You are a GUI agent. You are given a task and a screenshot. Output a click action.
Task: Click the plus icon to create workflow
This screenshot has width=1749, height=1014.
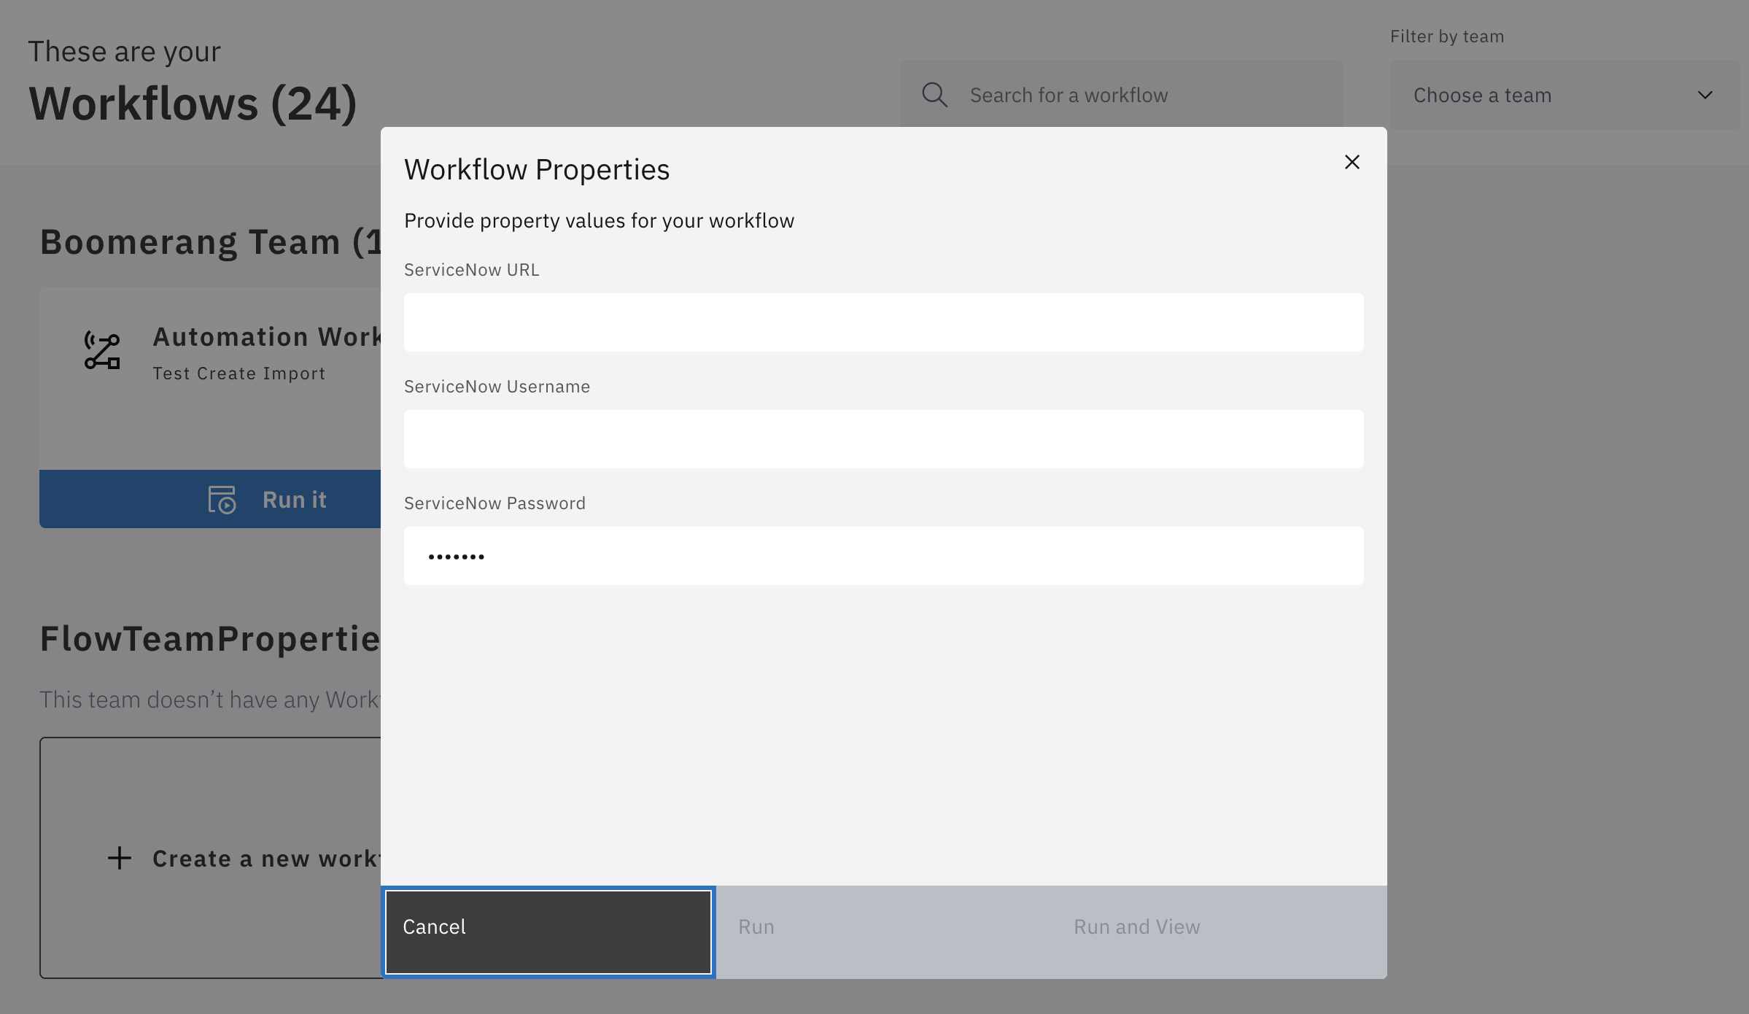pyautogui.click(x=120, y=858)
